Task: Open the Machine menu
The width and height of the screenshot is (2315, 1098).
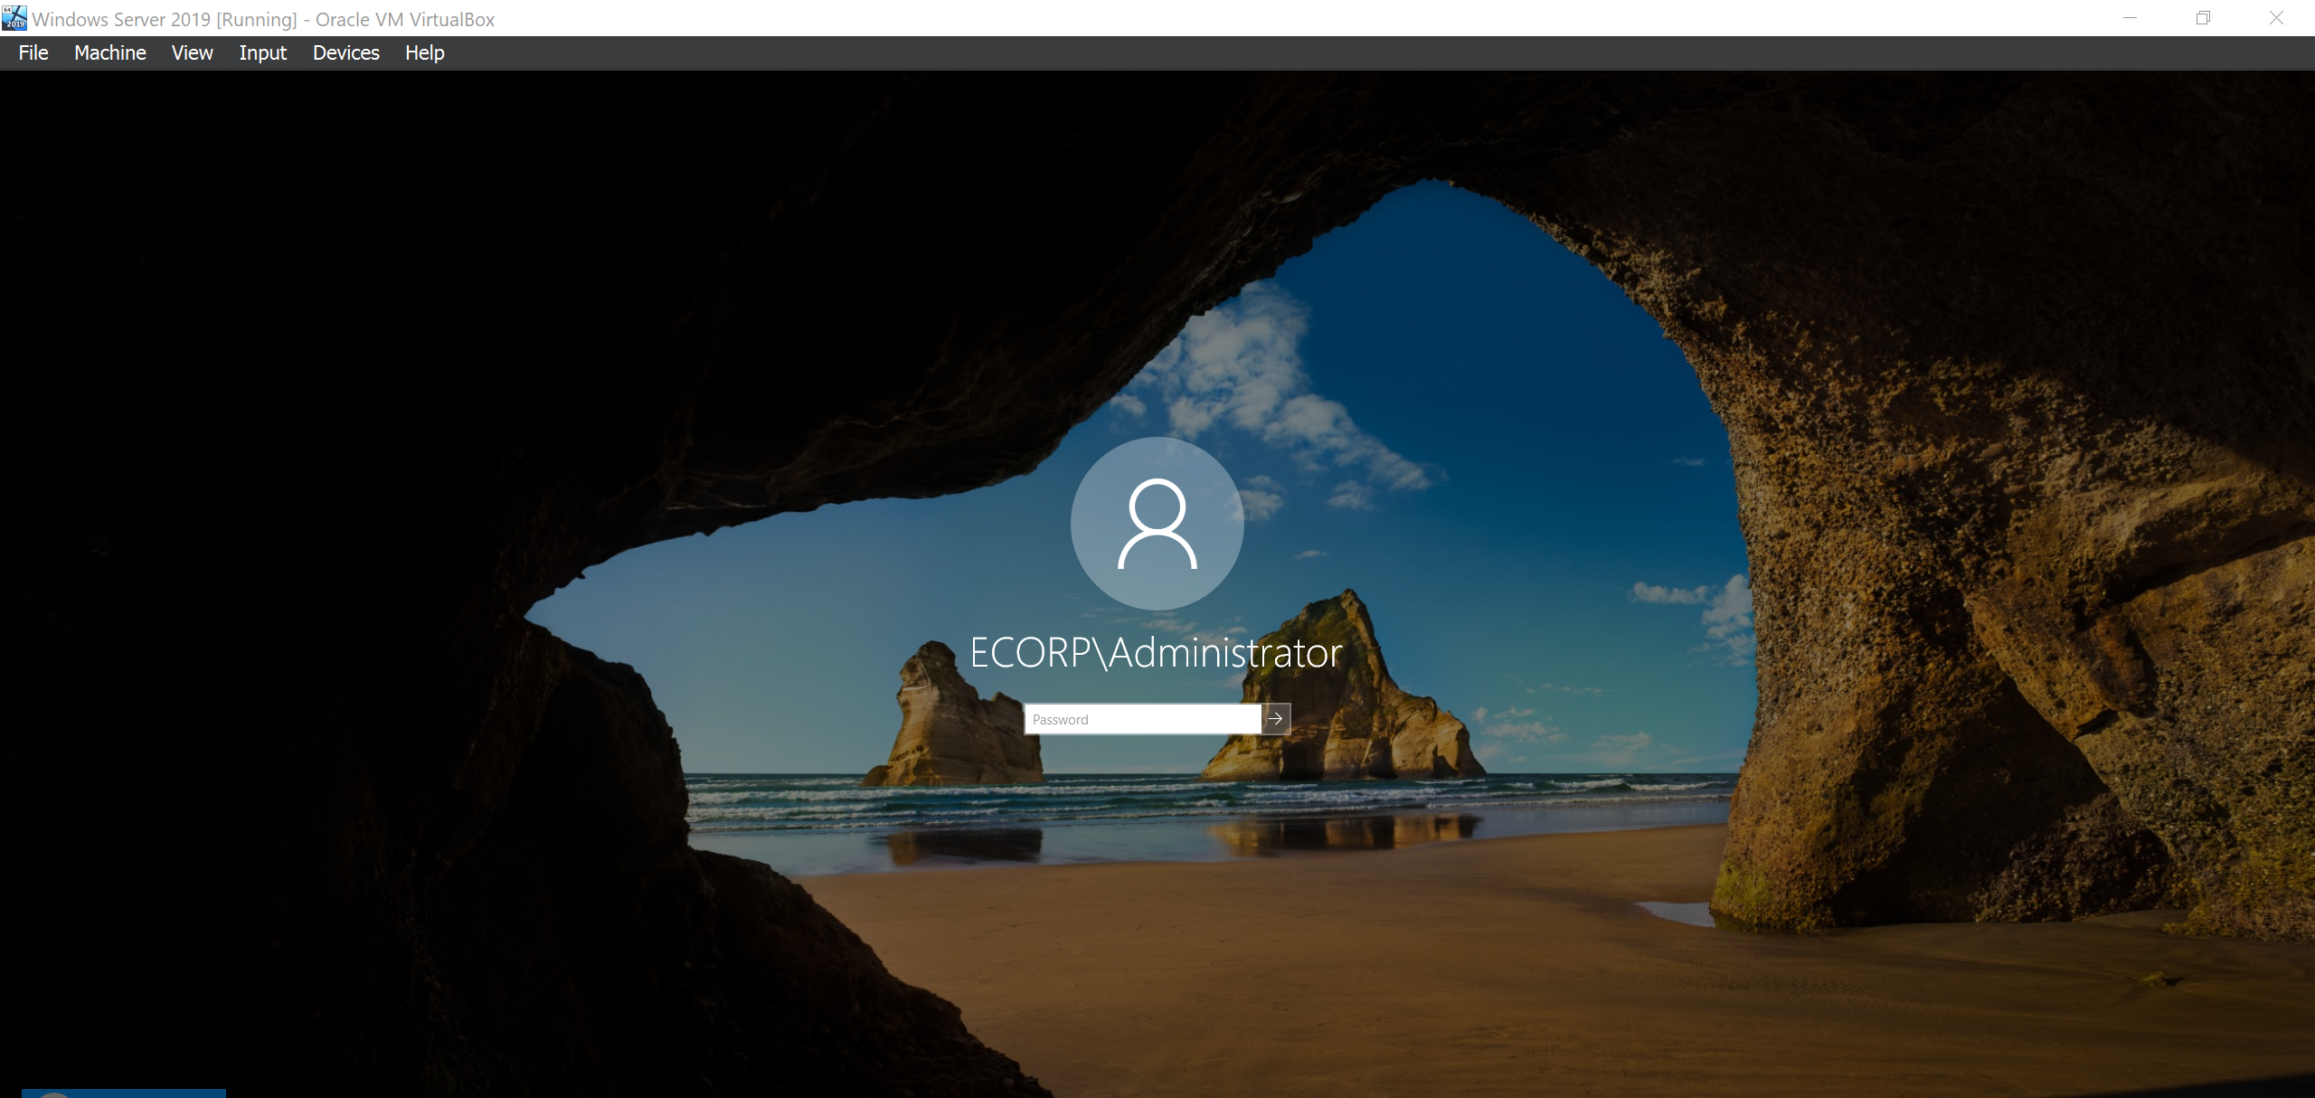Action: point(110,52)
